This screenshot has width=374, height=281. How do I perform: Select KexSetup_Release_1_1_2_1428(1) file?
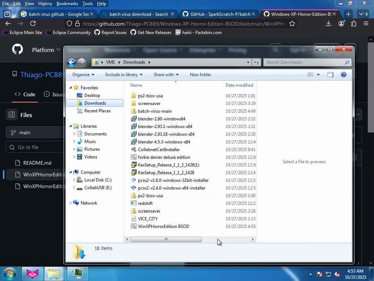[x=168, y=165]
